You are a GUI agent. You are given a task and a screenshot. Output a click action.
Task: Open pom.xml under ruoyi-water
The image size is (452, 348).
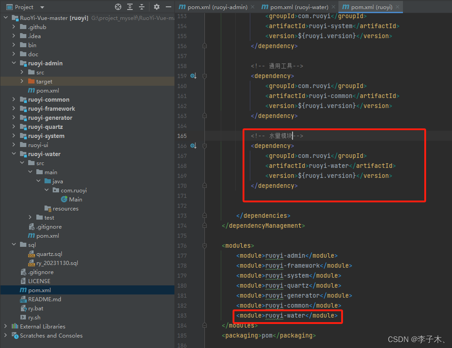48,235
